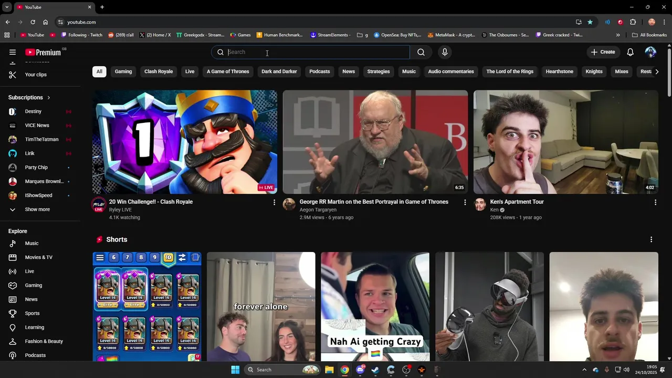Show more bookmarks overflow chevron
Image resolution: width=672 pixels, height=378 pixels.
tap(618, 35)
